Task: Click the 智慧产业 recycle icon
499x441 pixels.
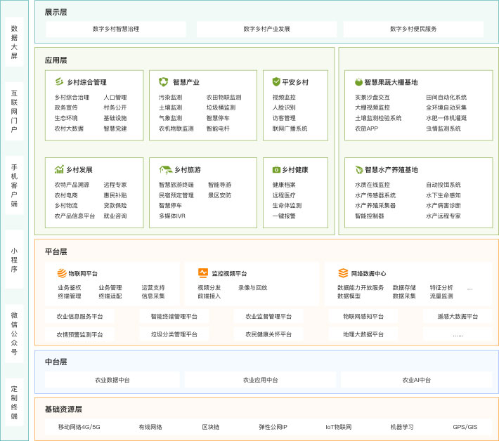Action: click(x=163, y=81)
